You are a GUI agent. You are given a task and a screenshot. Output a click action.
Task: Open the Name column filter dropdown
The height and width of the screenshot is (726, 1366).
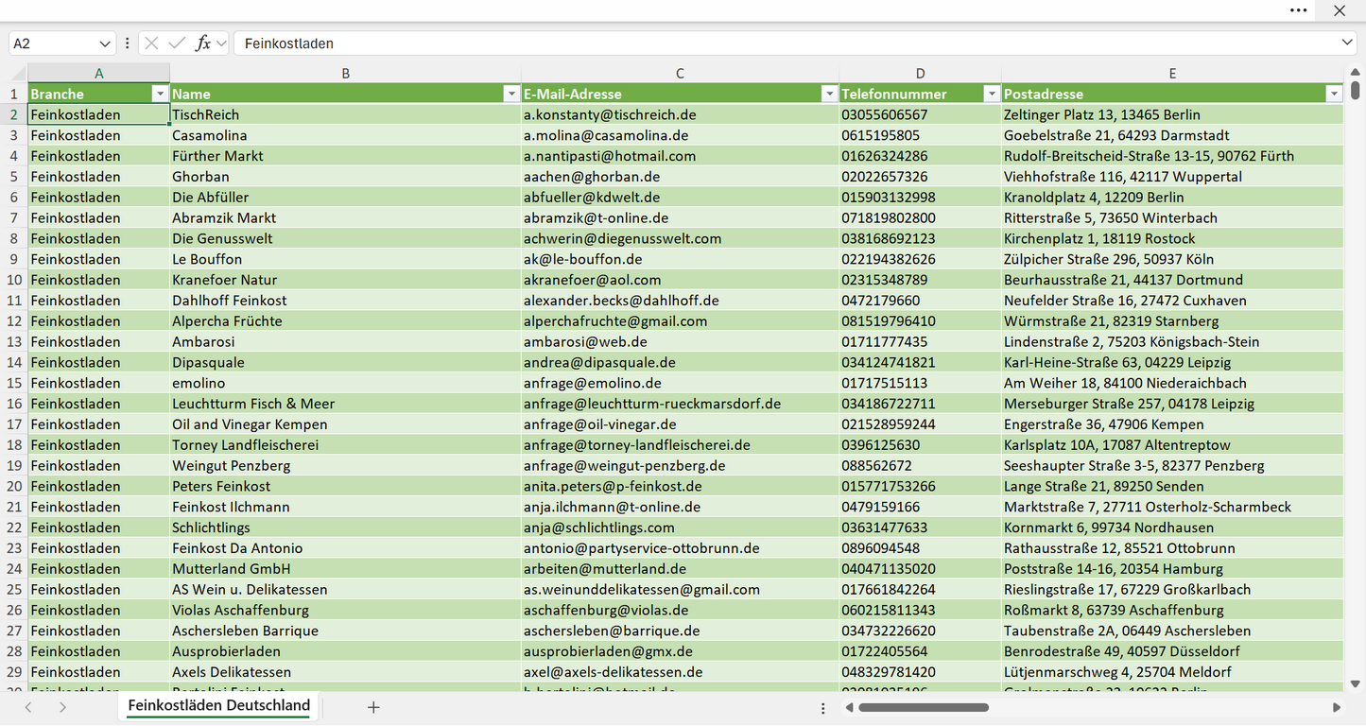point(511,94)
